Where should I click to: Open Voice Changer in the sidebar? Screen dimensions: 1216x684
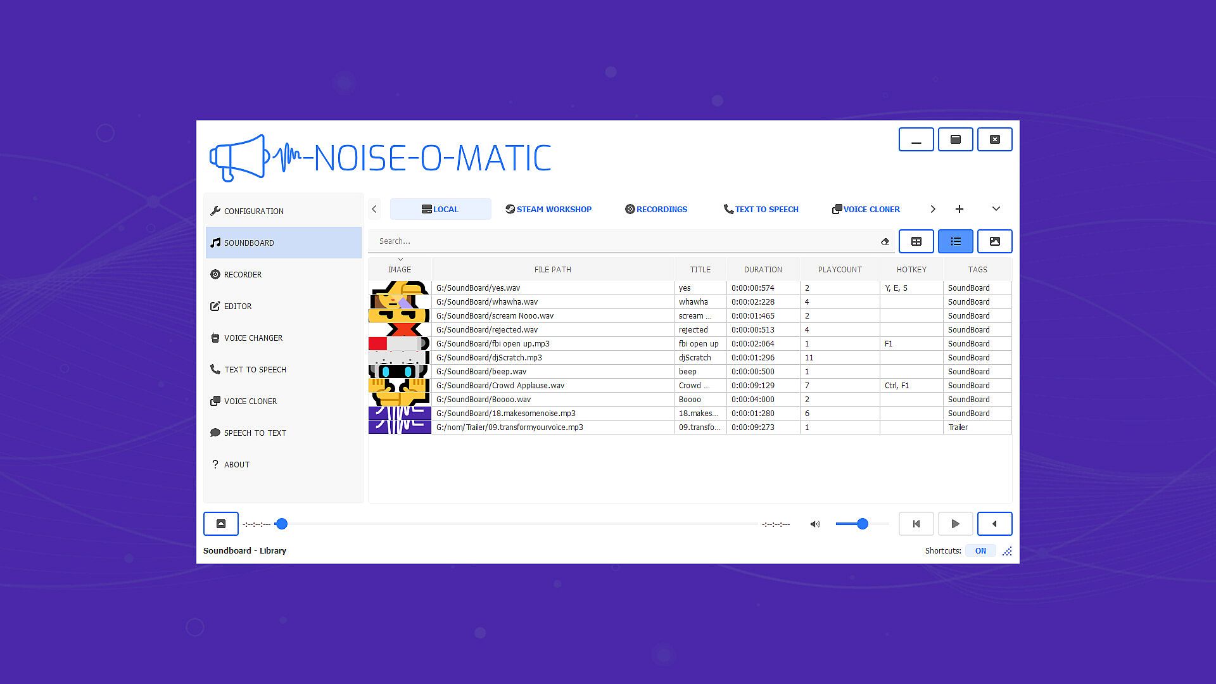click(x=253, y=338)
